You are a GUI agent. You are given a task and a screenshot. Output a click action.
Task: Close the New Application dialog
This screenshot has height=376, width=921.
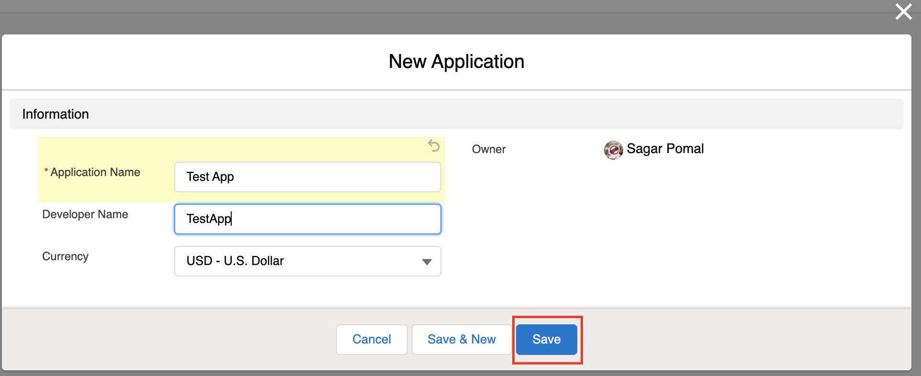click(x=903, y=11)
